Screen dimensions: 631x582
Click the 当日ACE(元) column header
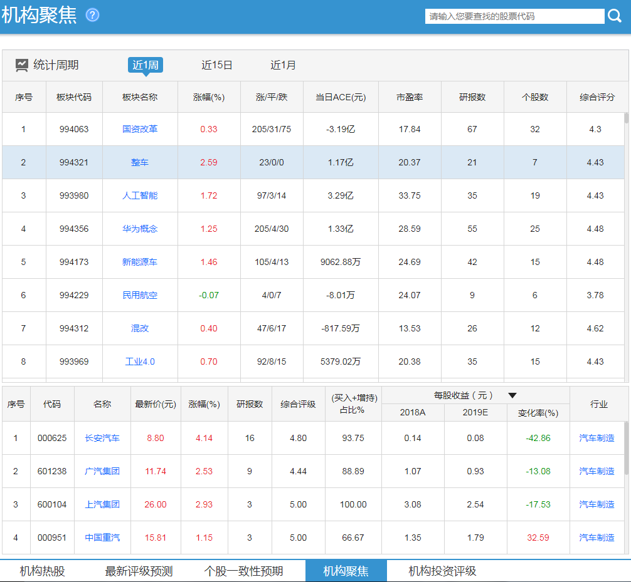click(341, 97)
